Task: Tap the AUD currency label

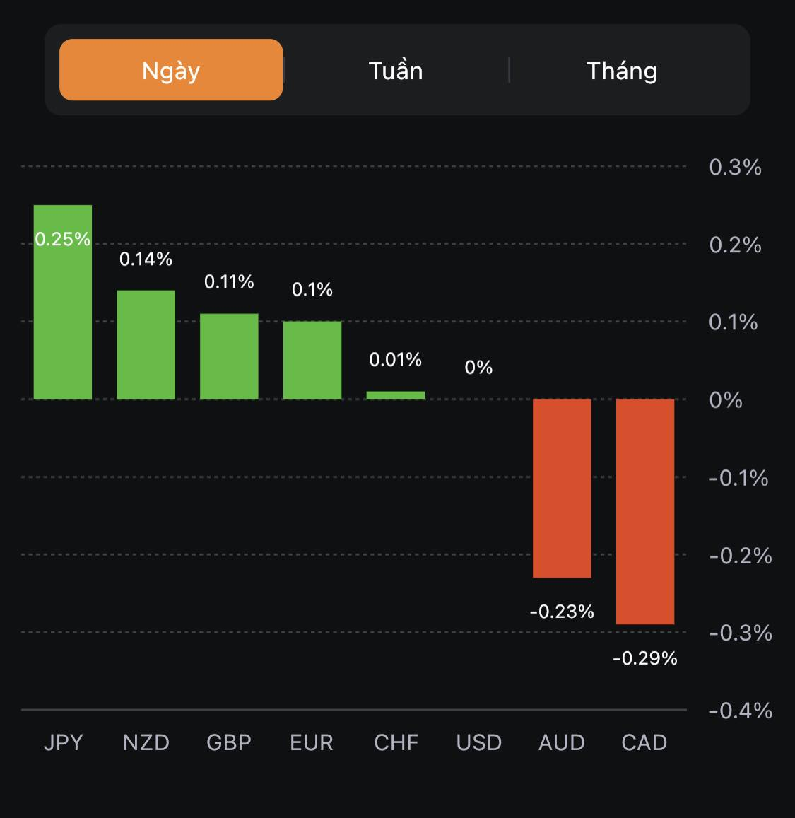Action: point(562,742)
